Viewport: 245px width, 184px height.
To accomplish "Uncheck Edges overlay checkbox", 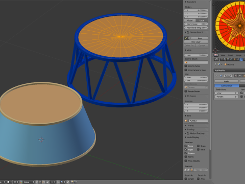I will (186, 149).
